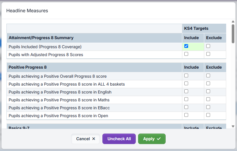Tick Include for Positive Progress 8 in Open
Image resolution: width=237 pixels, height=151 pixels.
186,115
